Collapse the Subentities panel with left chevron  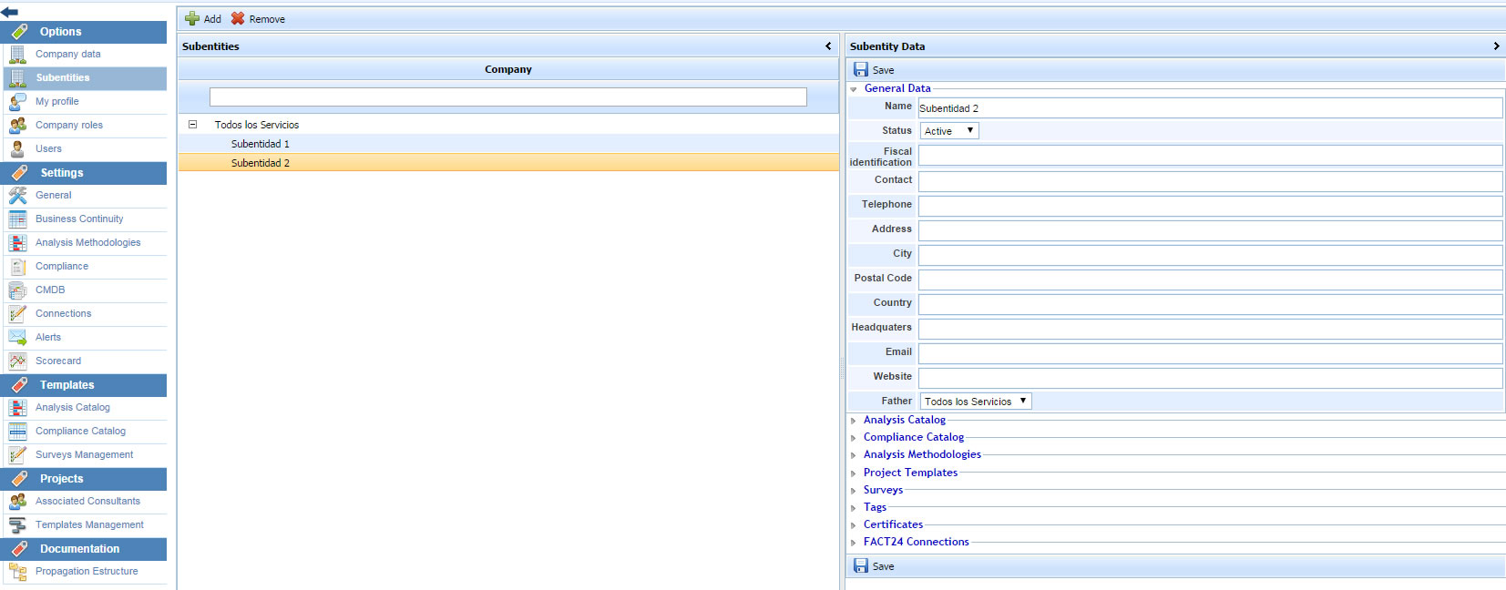(828, 46)
